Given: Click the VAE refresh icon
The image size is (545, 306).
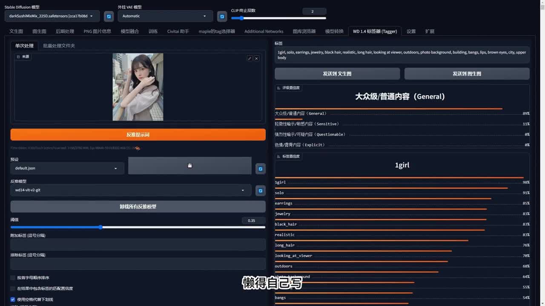Looking at the screenshot, I should [222, 16].
